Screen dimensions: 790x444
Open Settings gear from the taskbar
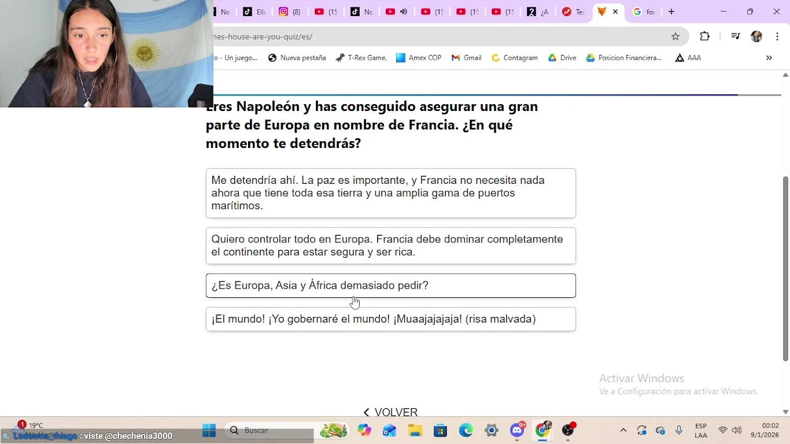pos(491,430)
